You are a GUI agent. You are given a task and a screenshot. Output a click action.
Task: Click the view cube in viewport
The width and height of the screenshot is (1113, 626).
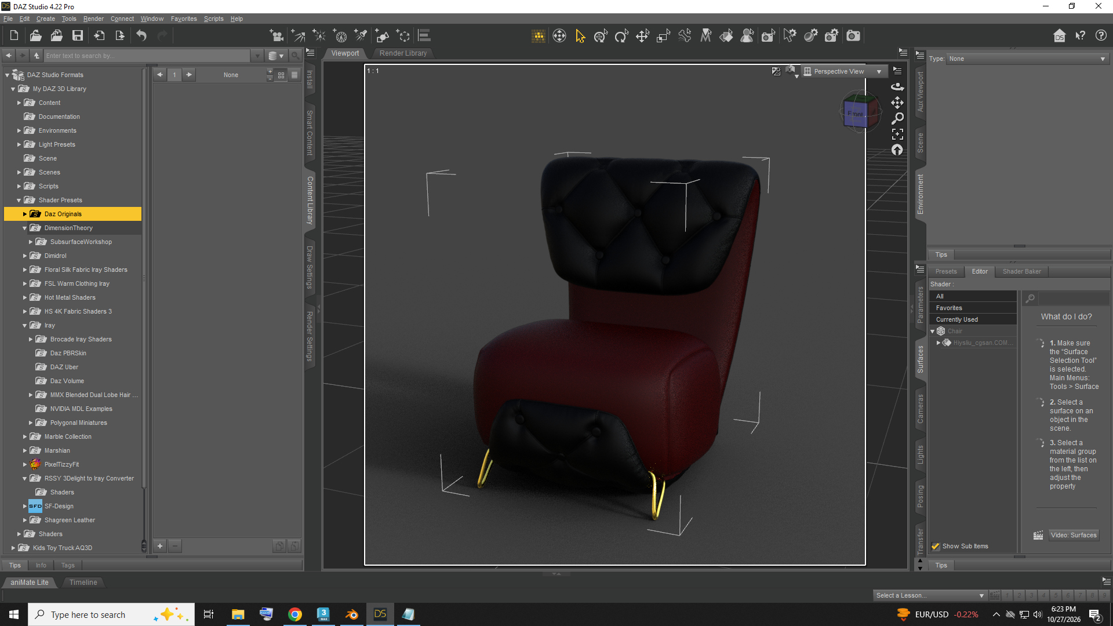point(860,111)
